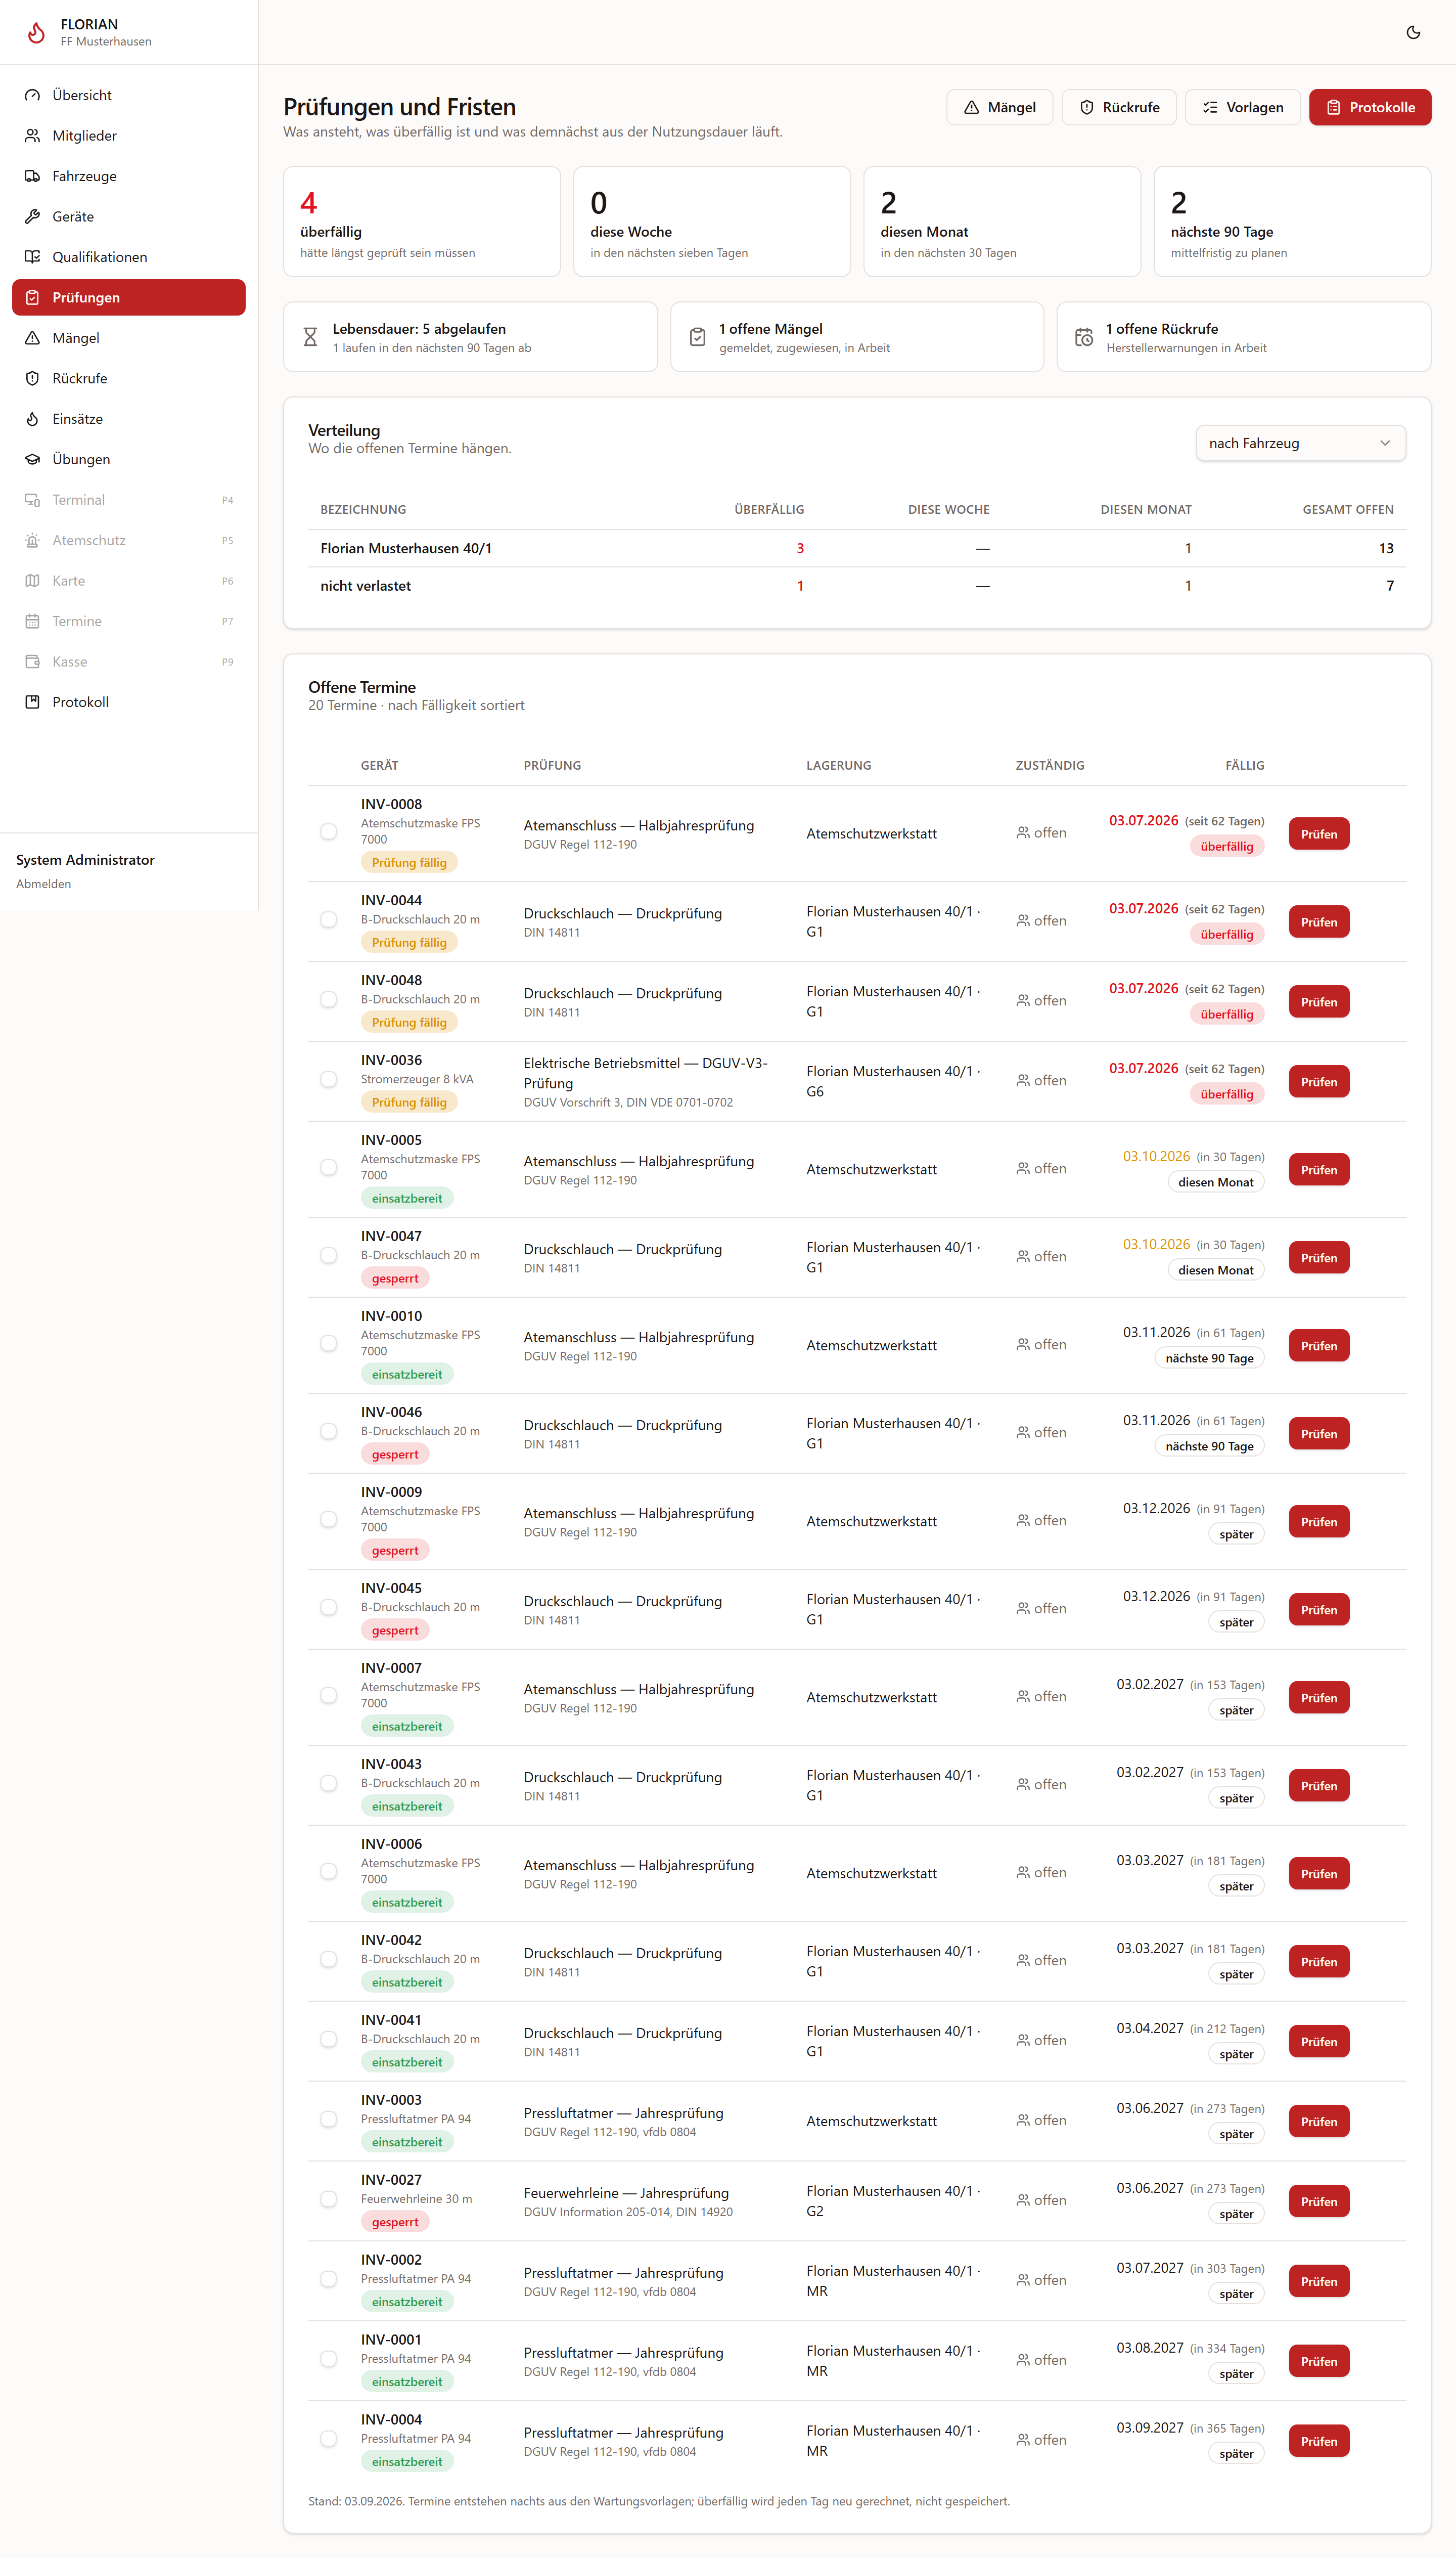The height and width of the screenshot is (2558, 1456).
Task: Click the Termine calendar icon
Action: click(32, 621)
